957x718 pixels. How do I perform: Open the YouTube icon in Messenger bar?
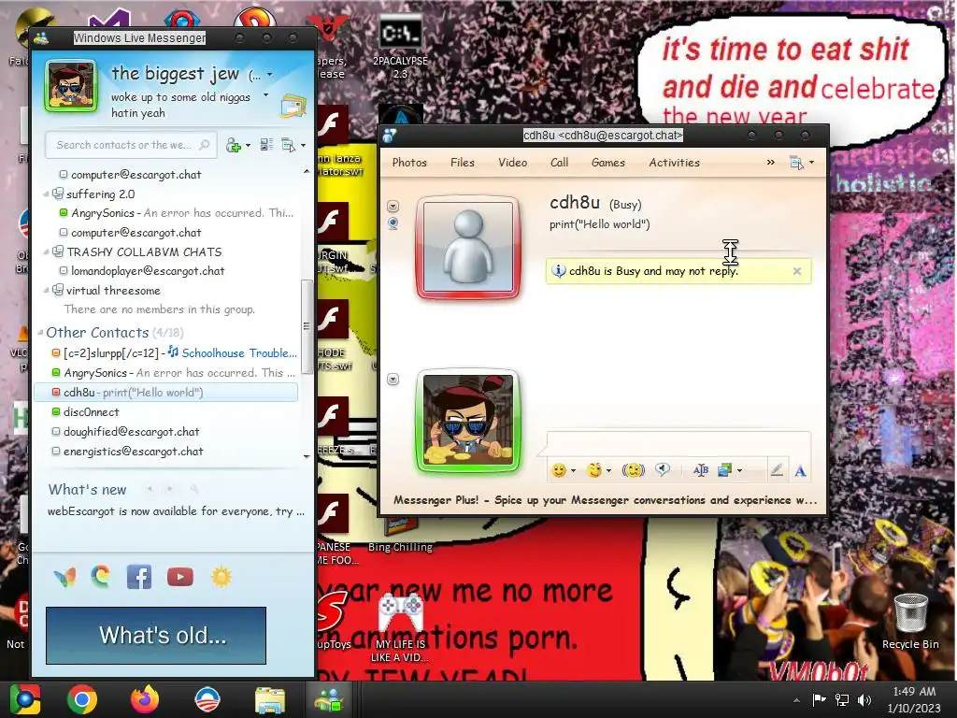180,576
